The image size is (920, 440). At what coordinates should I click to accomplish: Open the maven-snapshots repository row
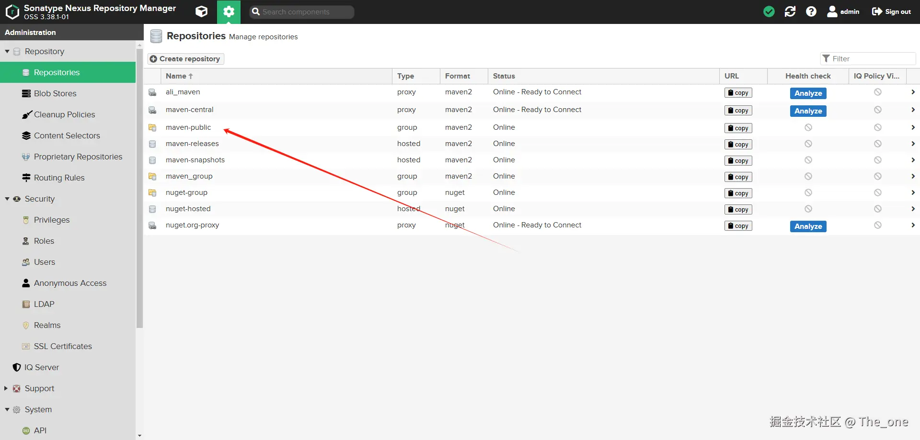[x=531, y=160]
